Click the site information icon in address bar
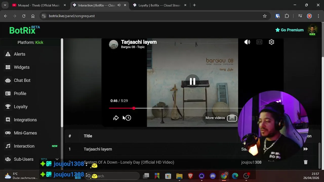Image resolution: width=324 pixels, height=182 pixels. [x=44, y=16]
